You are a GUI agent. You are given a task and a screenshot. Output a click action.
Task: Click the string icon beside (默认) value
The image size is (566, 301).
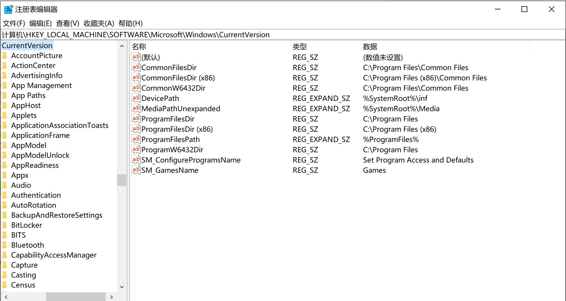coord(136,57)
